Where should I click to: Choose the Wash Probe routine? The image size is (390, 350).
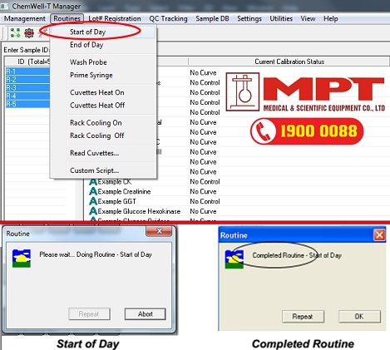point(88,62)
